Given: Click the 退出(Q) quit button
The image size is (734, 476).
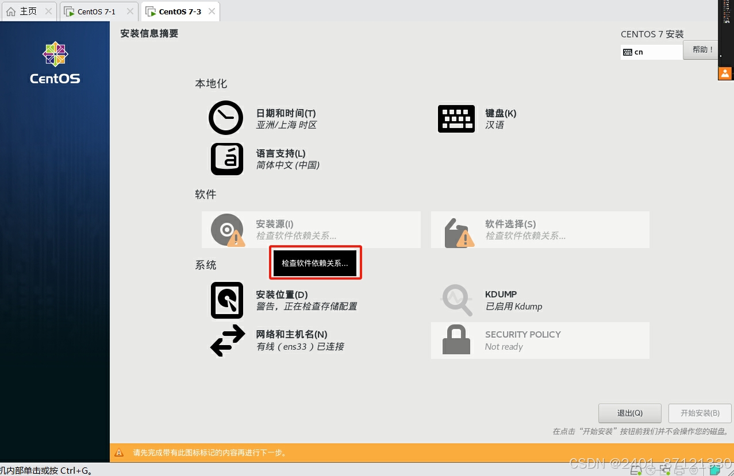Looking at the screenshot, I should (x=629, y=413).
